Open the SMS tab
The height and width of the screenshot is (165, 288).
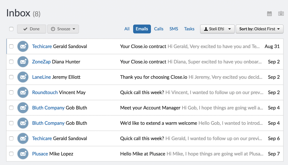click(x=174, y=29)
